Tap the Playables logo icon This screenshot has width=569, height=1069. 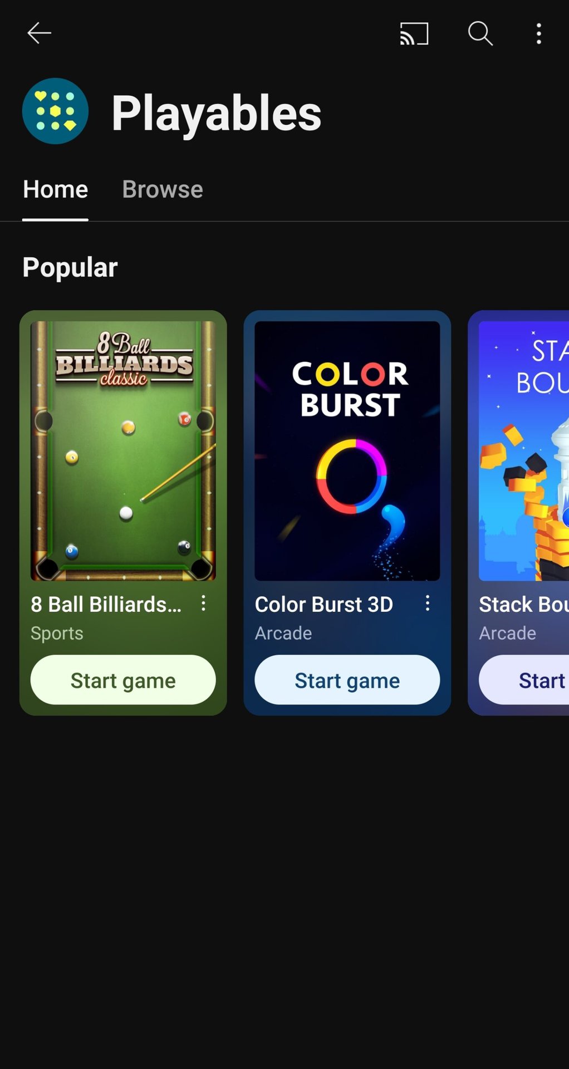point(55,111)
